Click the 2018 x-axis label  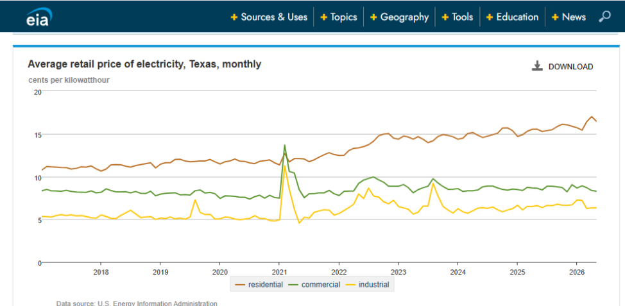[101, 272]
